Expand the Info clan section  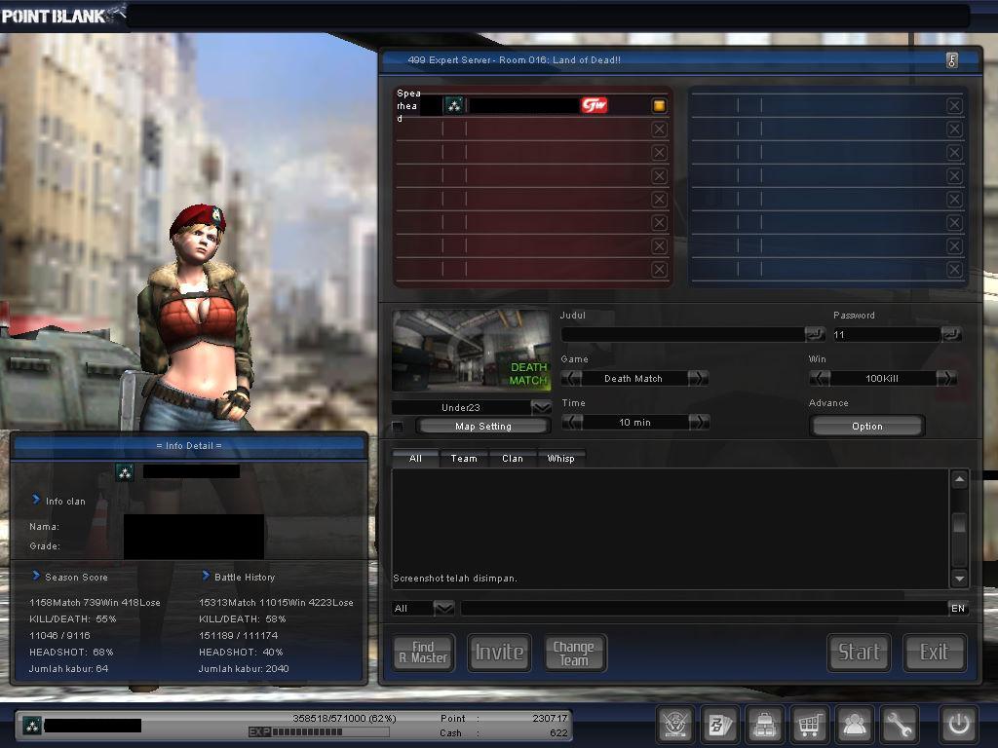pyautogui.click(x=36, y=500)
